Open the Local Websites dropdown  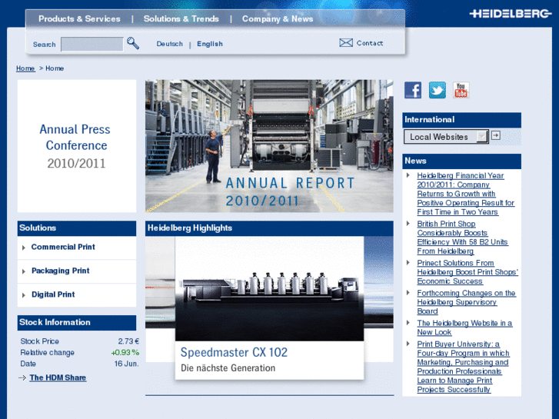(446, 137)
